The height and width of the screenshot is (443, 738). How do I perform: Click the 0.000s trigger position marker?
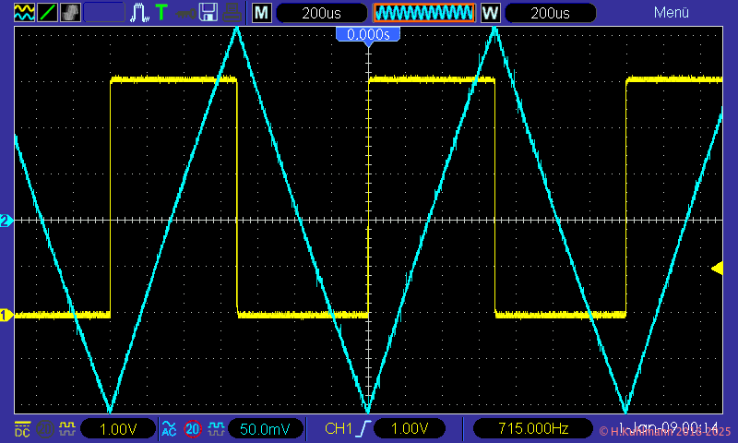368,34
